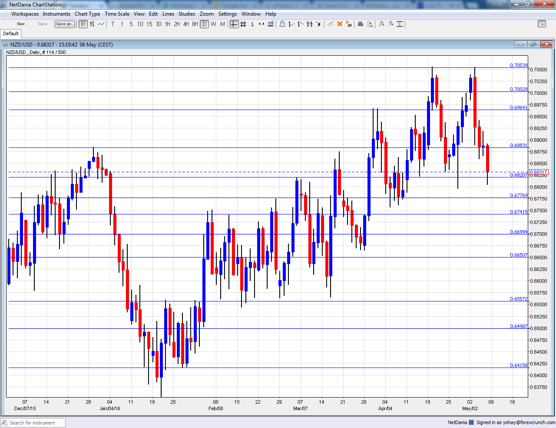Screen dimensions: 556x428
Task: Open the Time Scale menu
Action: pos(117,13)
